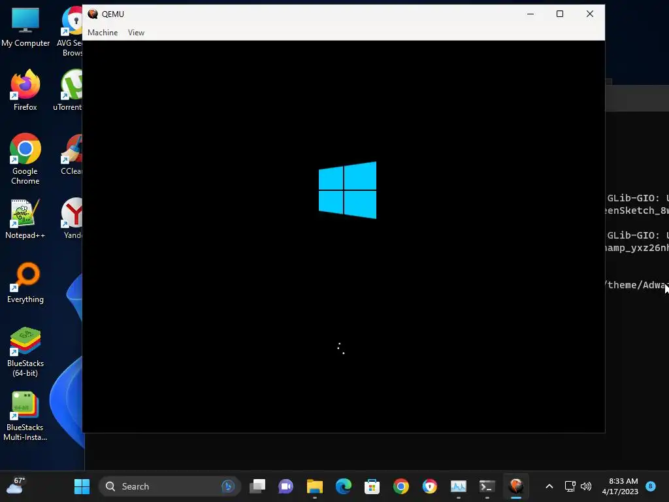Select the Yandex desktop shortcut
Viewport: 669px width, 502px height.
[72, 218]
